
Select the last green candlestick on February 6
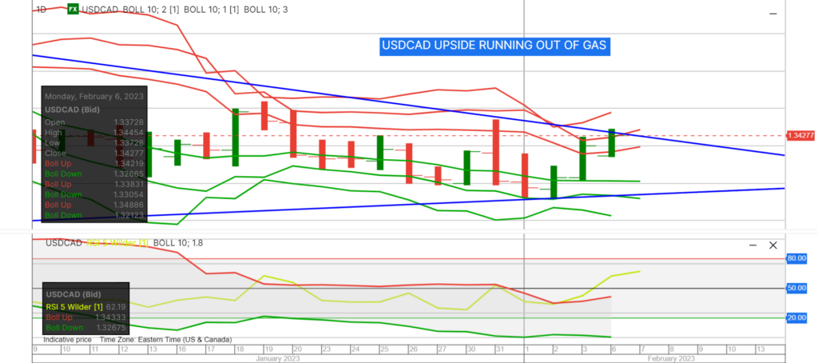[x=611, y=142]
